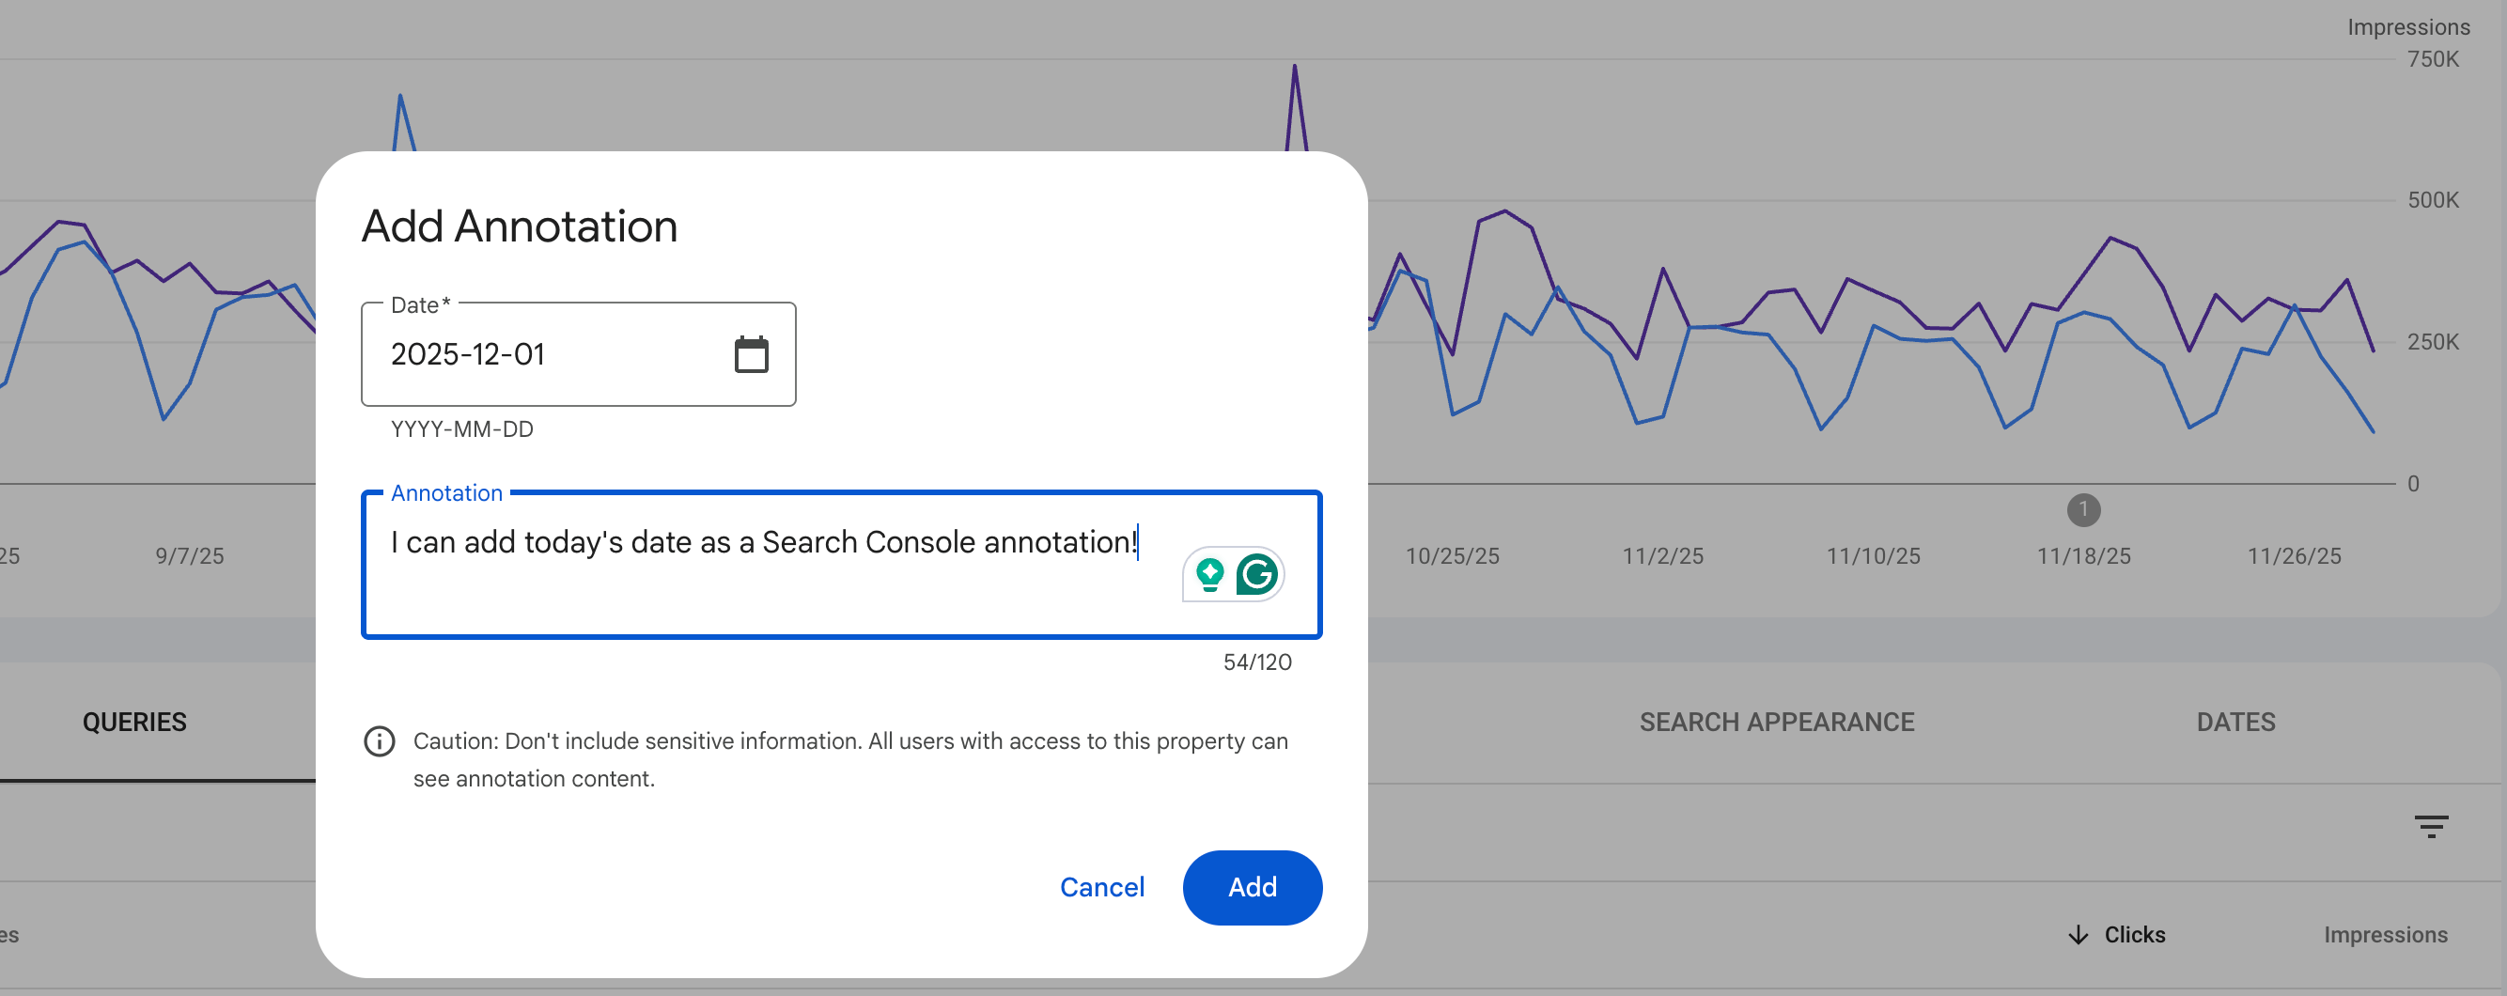Click the Impressions axis label above 750K
This screenshot has width=2507, height=996.
tap(2407, 27)
